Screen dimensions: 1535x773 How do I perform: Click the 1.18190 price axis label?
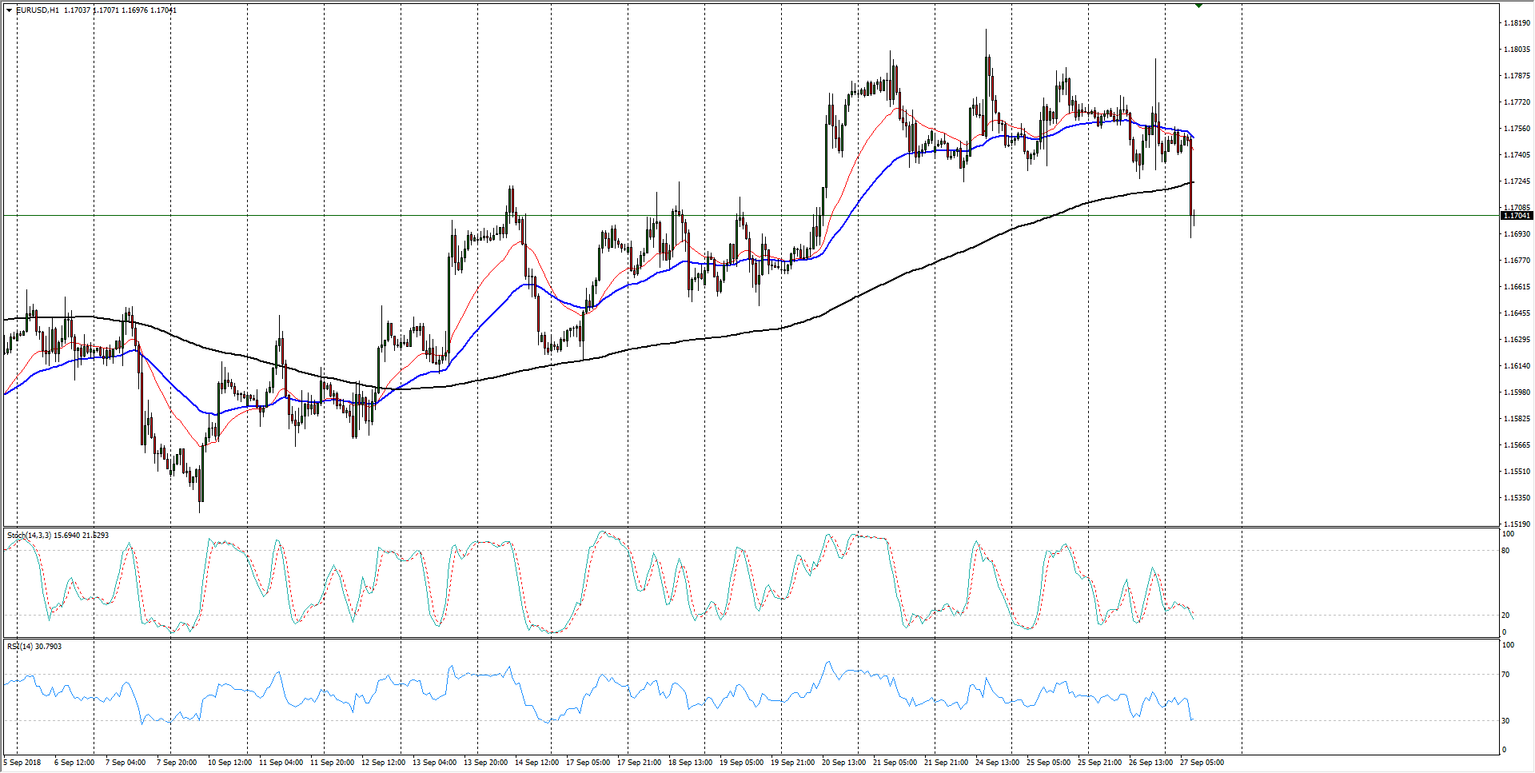coord(1517,23)
